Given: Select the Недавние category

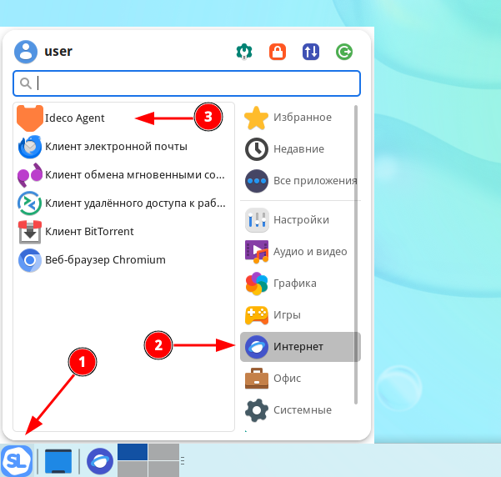Looking at the screenshot, I should click(298, 149).
